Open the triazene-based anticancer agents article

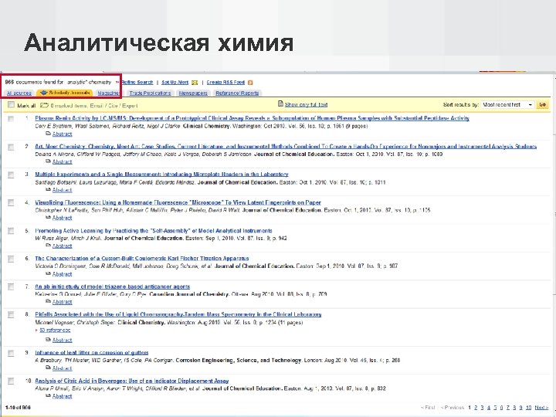click(113, 286)
